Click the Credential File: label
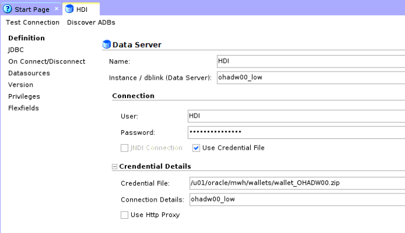The image size is (405, 233). 145,183
